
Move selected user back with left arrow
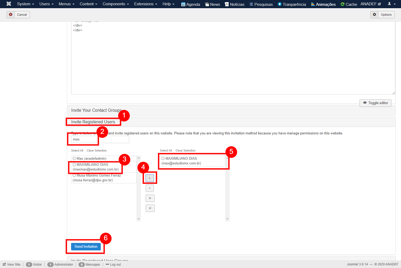(x=150, y=188)
